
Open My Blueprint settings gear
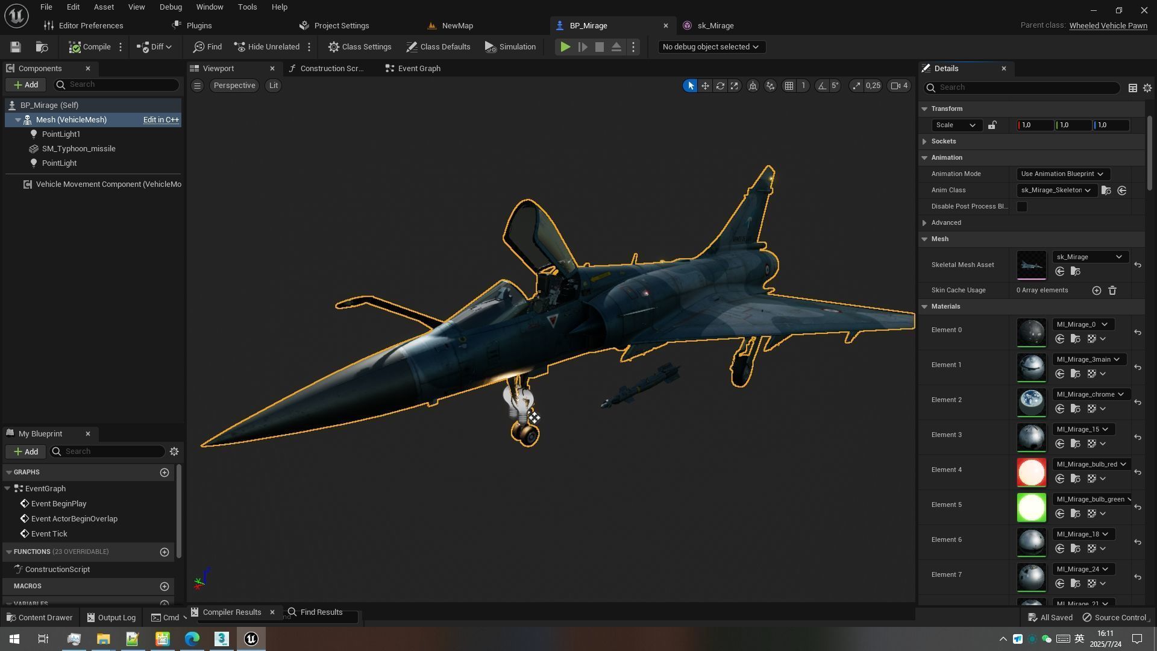click(174, 451)
